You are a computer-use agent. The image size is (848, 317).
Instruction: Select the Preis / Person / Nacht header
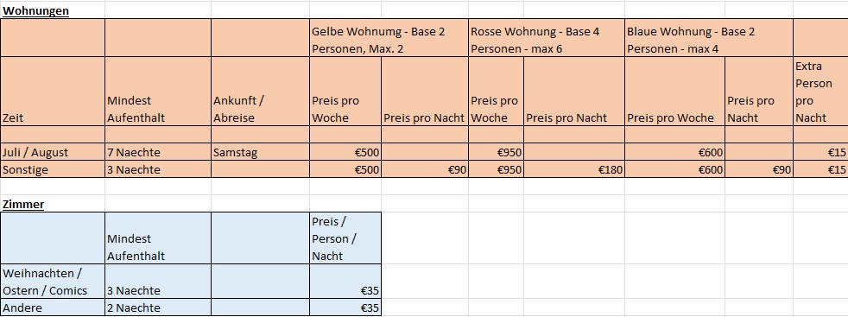(345, 238)
